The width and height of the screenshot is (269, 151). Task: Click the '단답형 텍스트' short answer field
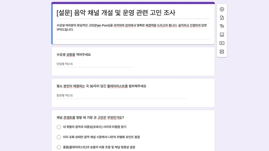click(95, 64)
